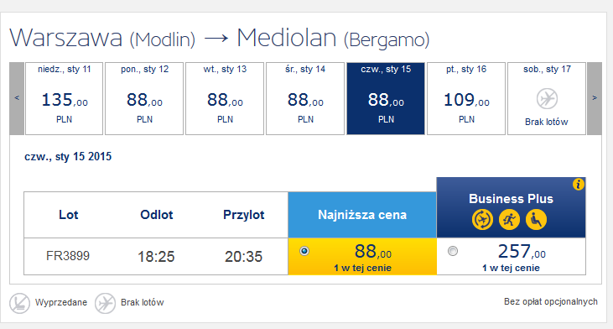Click the flight change icon in Business Plus
The height and width of the screenshot is (329, 613).
[x=482, y=219]
